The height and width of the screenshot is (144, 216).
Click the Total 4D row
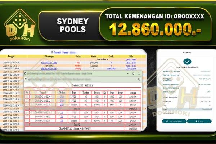coord(83,109)
